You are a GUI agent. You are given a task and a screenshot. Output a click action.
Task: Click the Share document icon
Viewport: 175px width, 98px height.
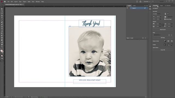(141, 2)
